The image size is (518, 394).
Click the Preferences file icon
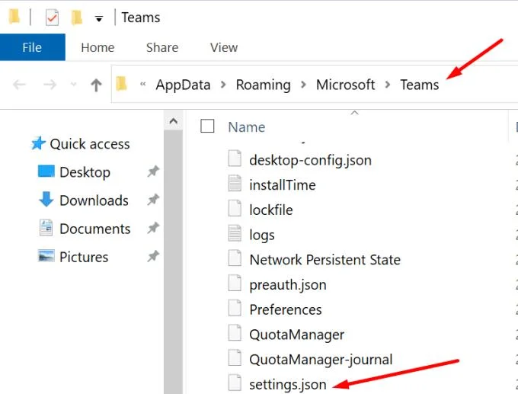235,308
